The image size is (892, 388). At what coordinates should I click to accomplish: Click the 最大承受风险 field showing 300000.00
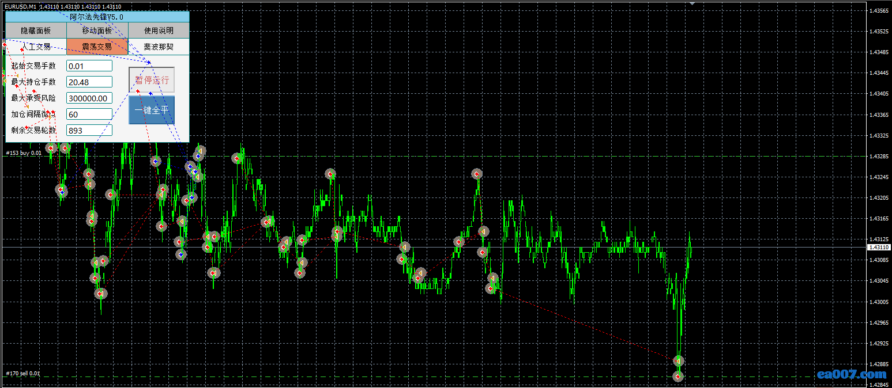89,98
